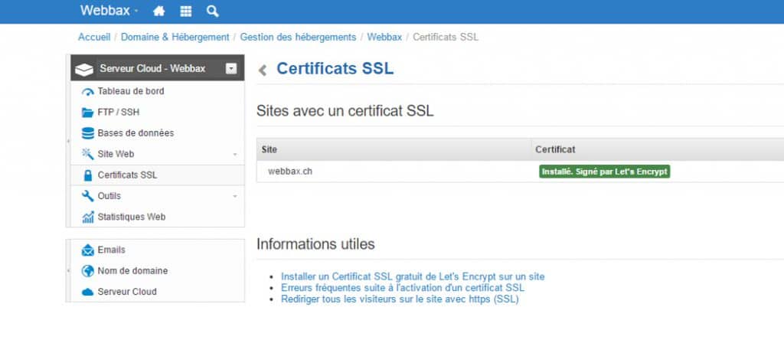Screen dimensions: 784x363
Task: Collapse the upper sidebar panel handle
Action: click(68, 142)
